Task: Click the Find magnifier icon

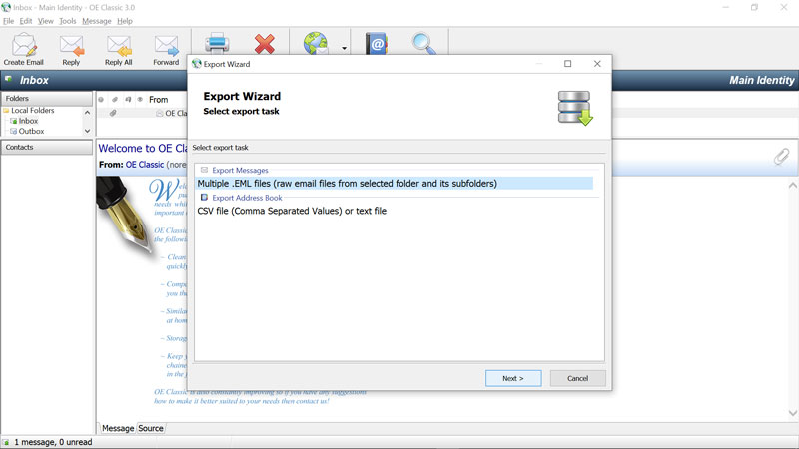Action: 423,43
